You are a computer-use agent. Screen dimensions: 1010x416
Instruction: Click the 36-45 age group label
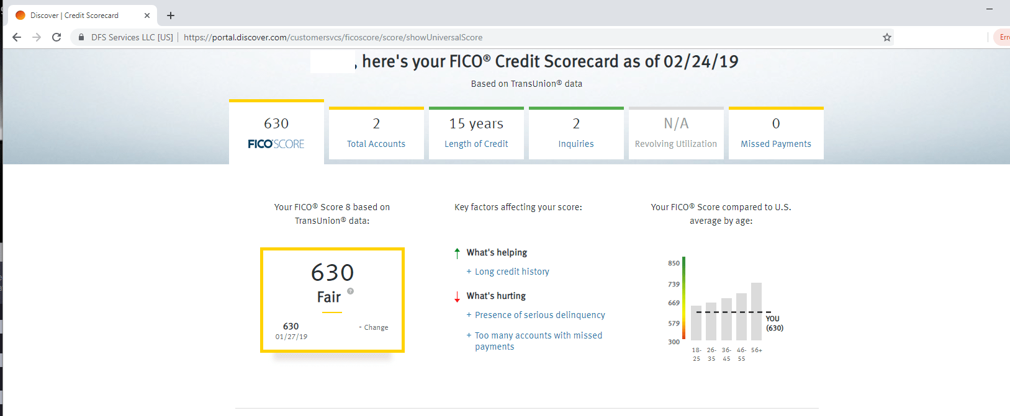coord(726,354)
